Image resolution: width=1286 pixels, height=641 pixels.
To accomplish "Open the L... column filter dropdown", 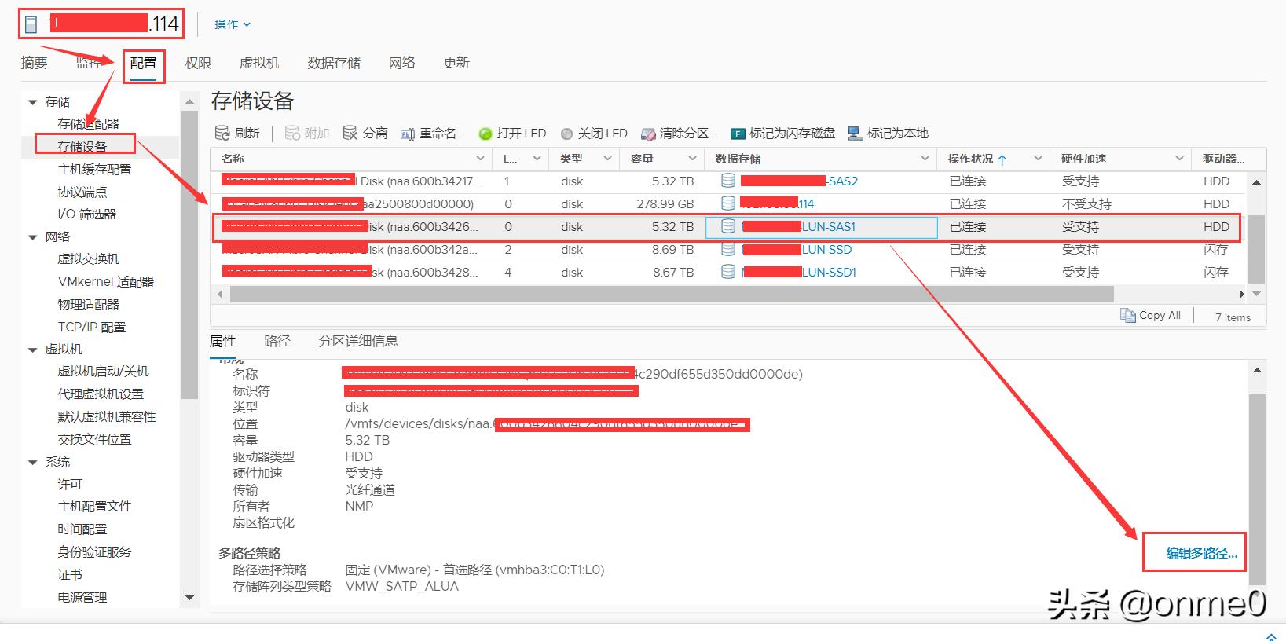I will (537, 159).
